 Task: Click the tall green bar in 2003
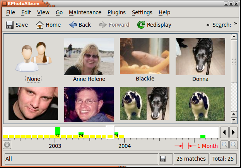pos(58,131)
